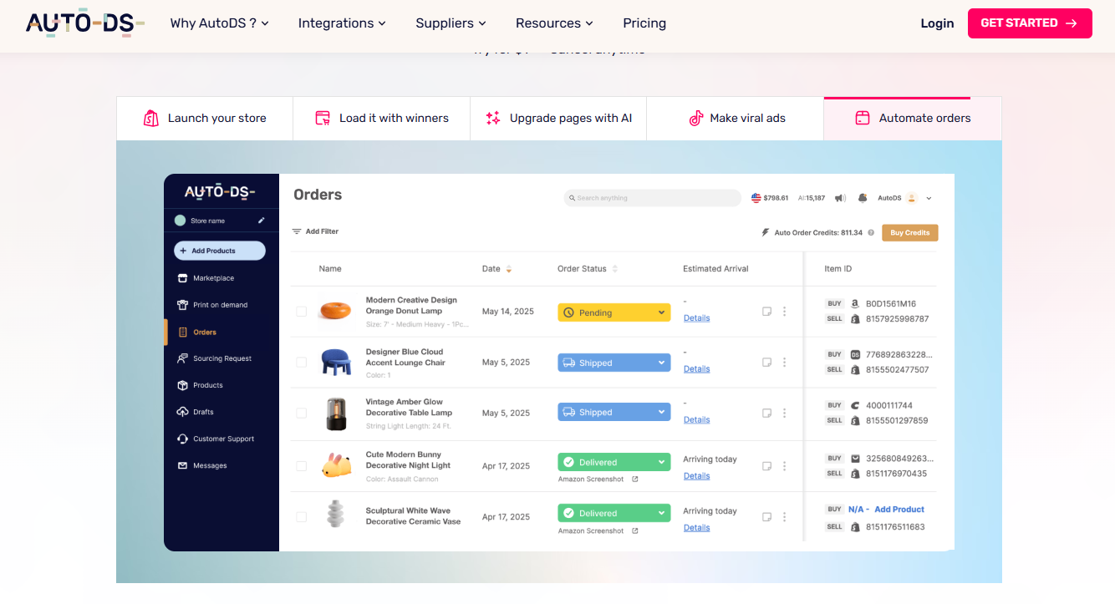Open Amazon Screenshot external link icon for Bunny Night Light
1115x604 pixels.
point(634,480)
